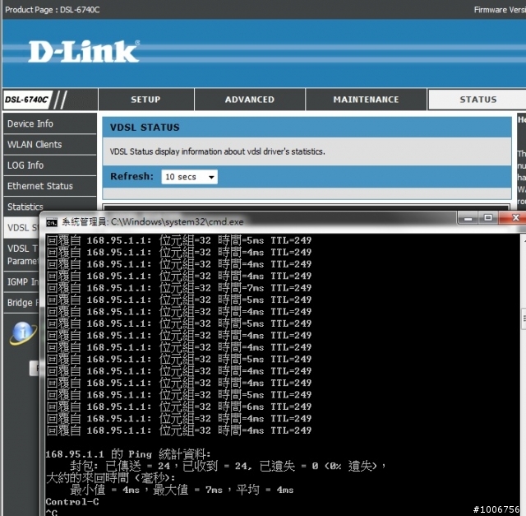
Task: Open WLAN Clients page
Action: tap(49, 145)
